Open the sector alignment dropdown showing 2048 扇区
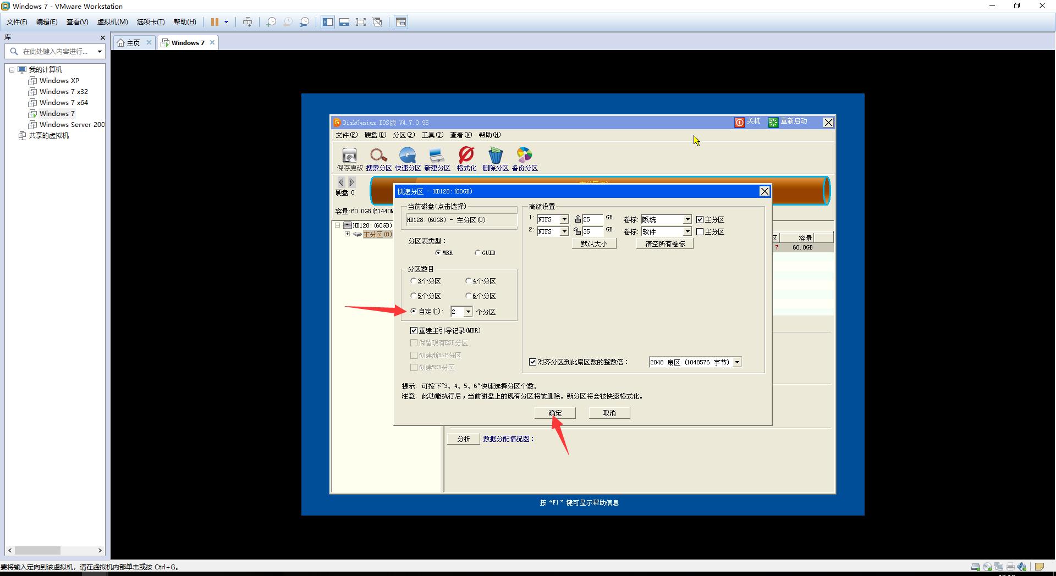Image resolution: width=1056 pixels, height=576 pixels. click(737, 362)
